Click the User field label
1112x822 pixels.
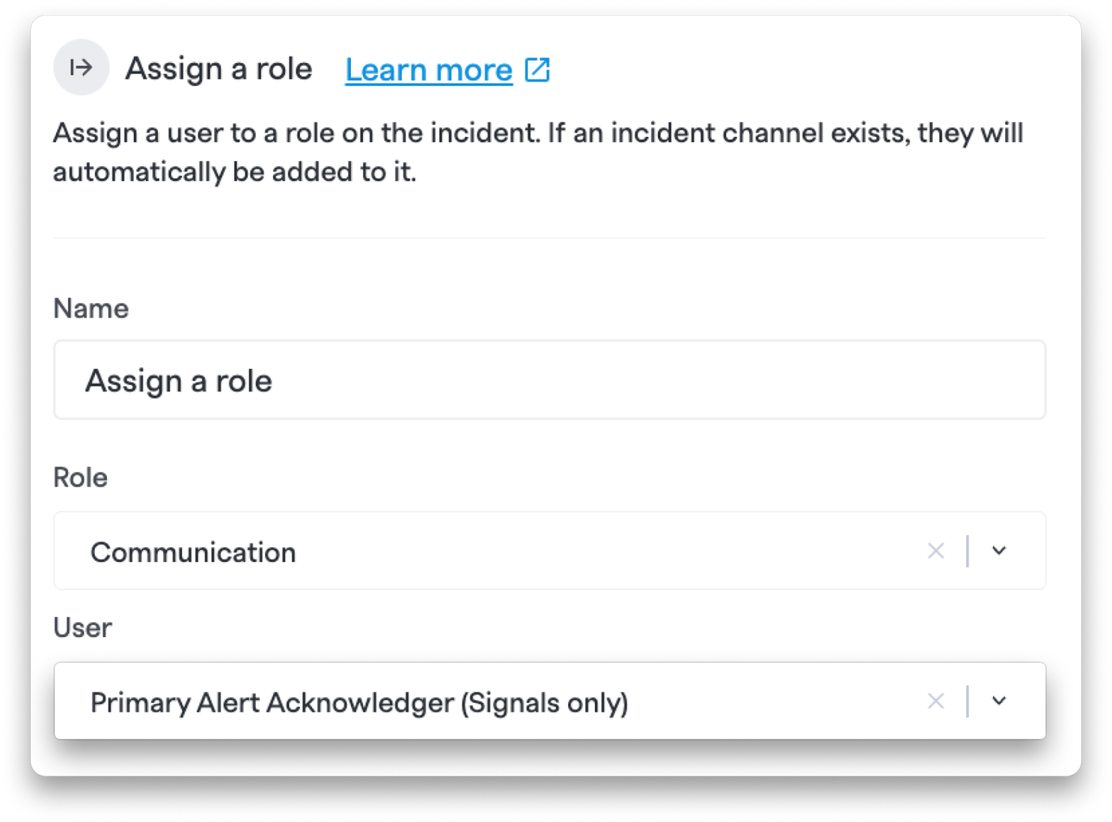[x=82, y=627]
